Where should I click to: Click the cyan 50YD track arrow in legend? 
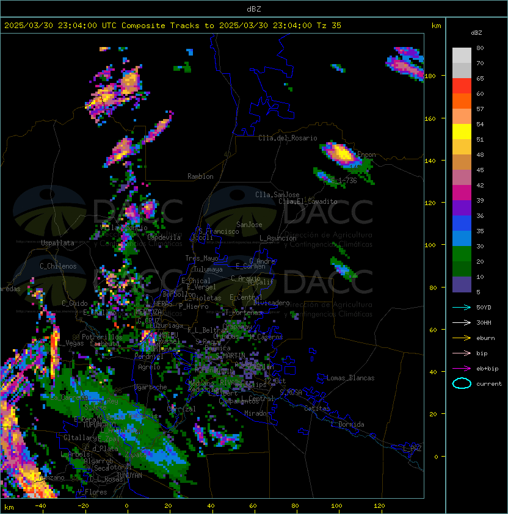462,308
